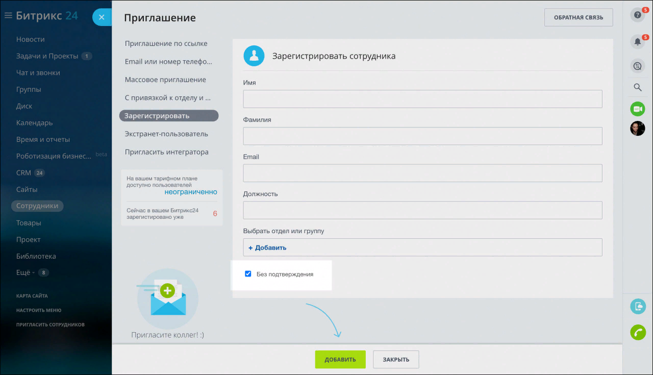Click the green phone call icon
This screenshot has height=375, width=653.
point(638,332)
